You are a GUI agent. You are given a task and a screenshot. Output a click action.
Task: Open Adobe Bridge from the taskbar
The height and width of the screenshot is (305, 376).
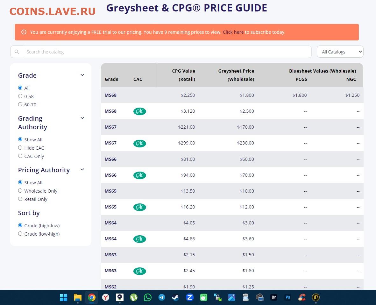click(273, 297)
